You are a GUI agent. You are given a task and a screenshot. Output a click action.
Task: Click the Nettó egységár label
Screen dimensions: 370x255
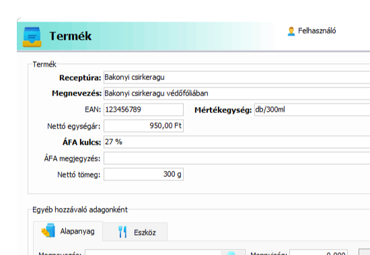pyautogui.click(x=73, y=126)
